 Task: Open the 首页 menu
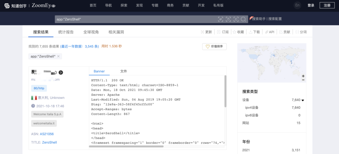tap(93, 6)
